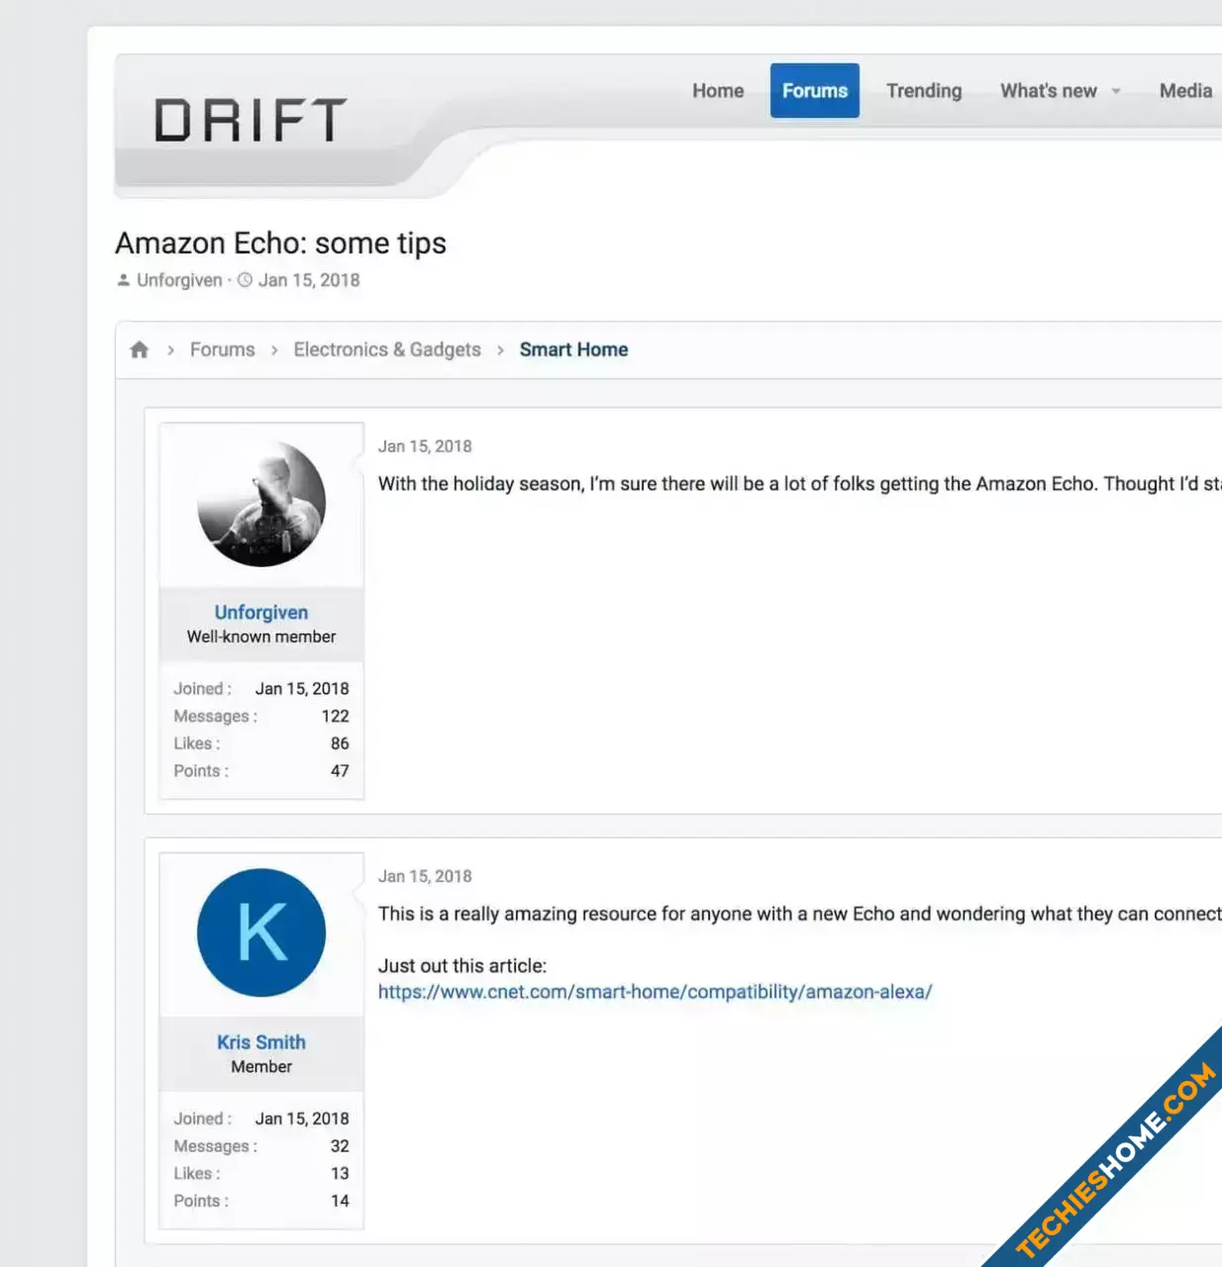Click the first post's date Jan 15, 2018
The width and height of the screenshot is (1222, 1267).
click(425, 446)
